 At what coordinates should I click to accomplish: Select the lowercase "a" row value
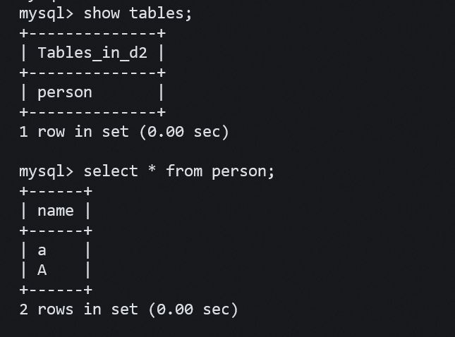click(42, 250)
